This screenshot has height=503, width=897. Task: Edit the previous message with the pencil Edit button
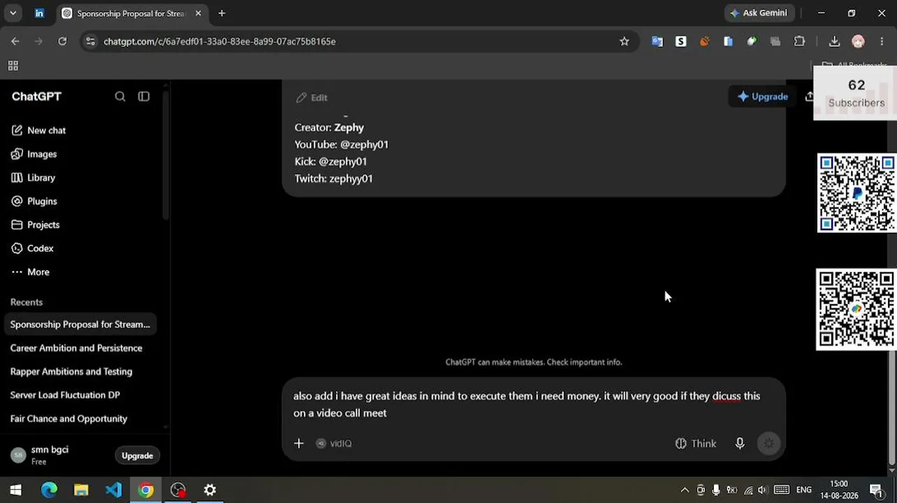(312, 98)
